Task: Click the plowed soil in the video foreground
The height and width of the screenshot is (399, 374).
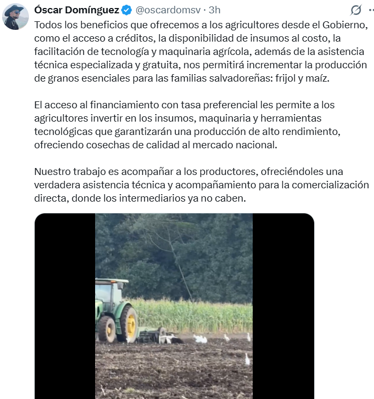Action: 174,370
